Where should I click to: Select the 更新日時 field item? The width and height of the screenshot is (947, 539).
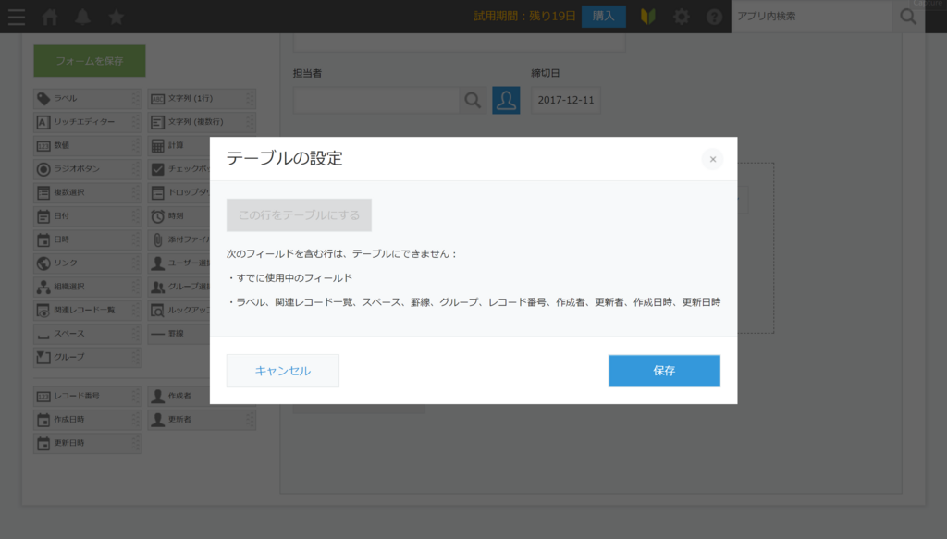click(88, 443)
